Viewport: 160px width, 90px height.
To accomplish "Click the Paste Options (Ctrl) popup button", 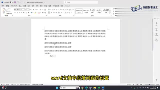I will (53, 56).
